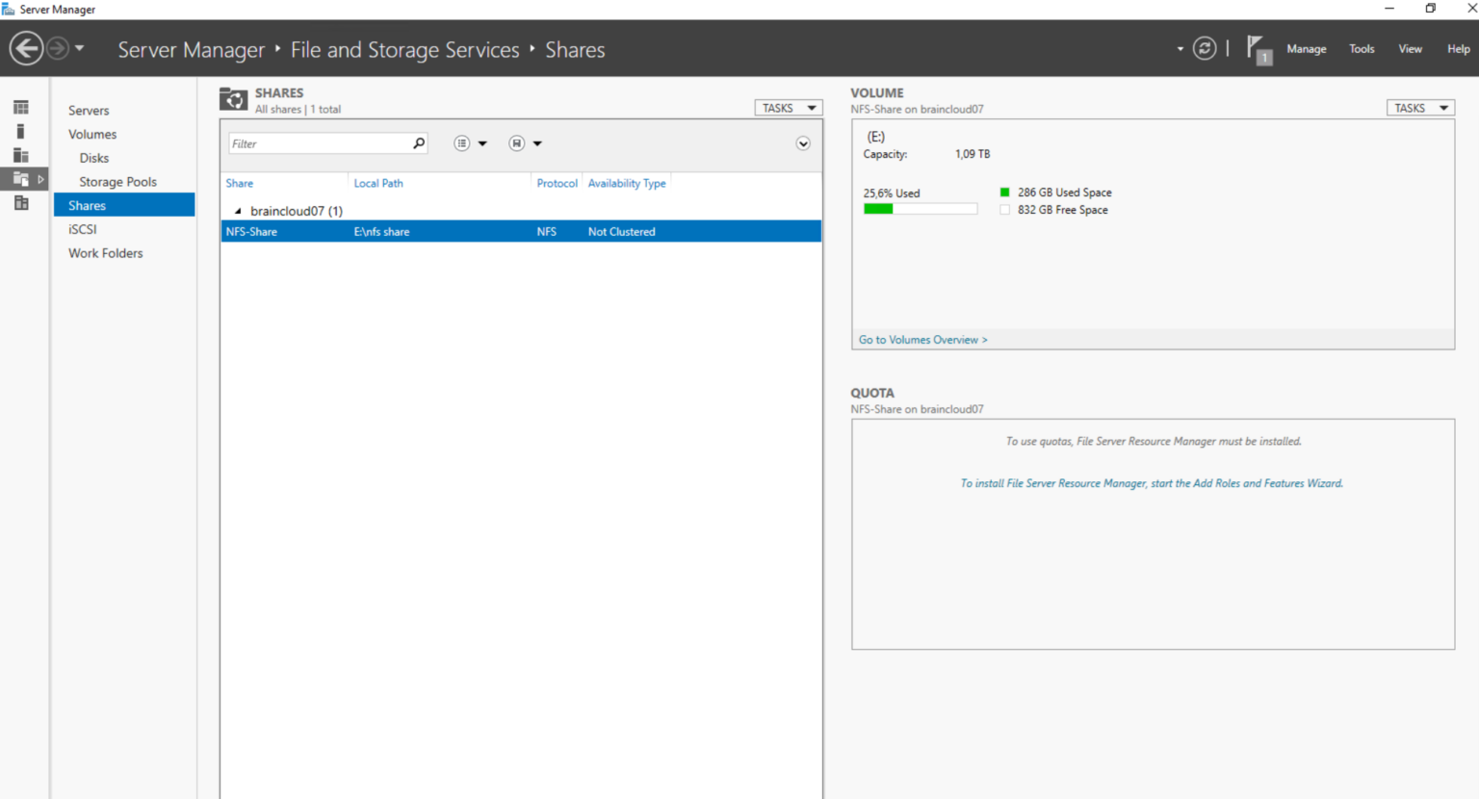Open the saved queries dropdown
Screen dimensions: 1479x799
point(525,143)
